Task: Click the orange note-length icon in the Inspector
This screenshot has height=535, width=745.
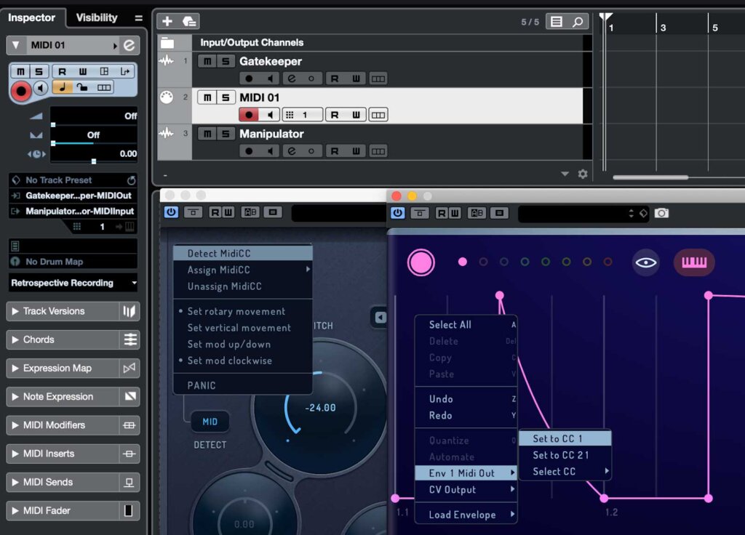Action: click(x=62, y=87)
